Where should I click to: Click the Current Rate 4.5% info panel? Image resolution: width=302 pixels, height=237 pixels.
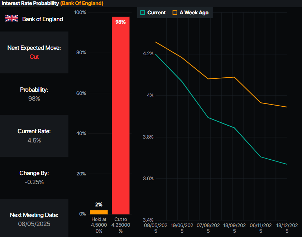pyautogui.click(x=34, y=136)
